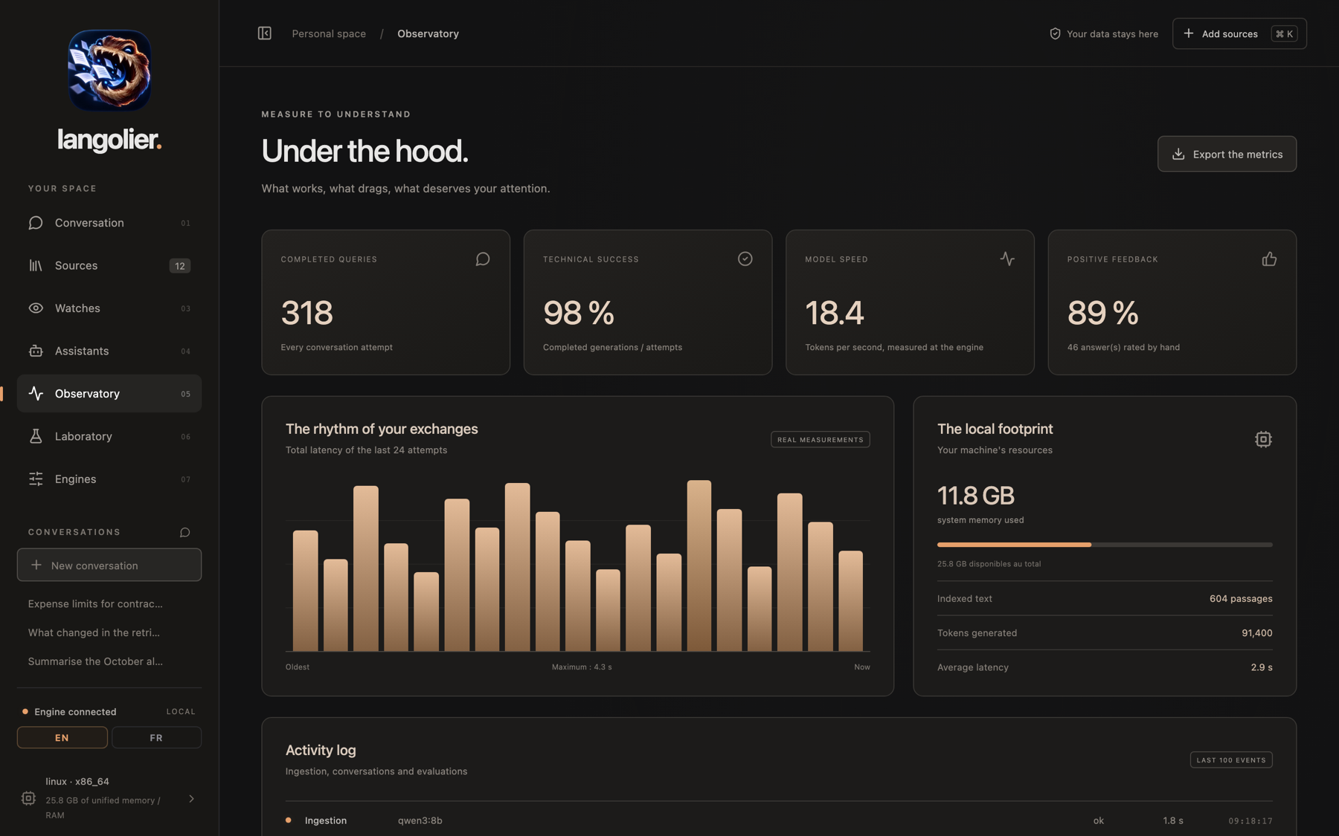1339x836 pixels.
Task: Open 'Summarise the October al...' conversation
Action: point(95,661)
